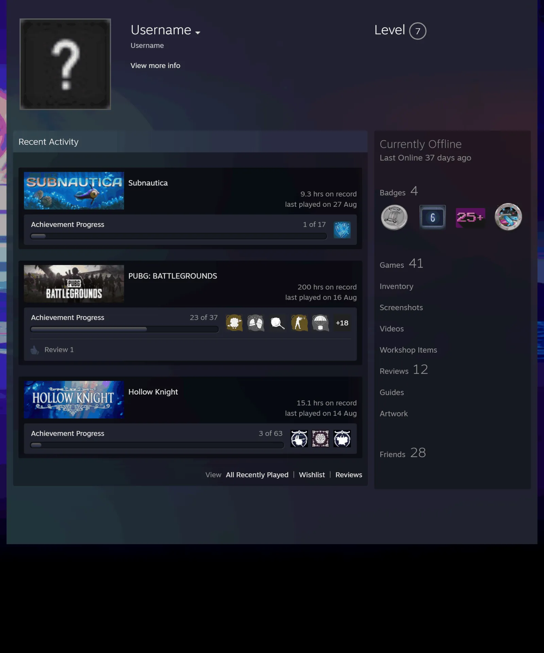Click the Subnautica achievement icon
Screen dimensions: 544x653
[342, 230]
